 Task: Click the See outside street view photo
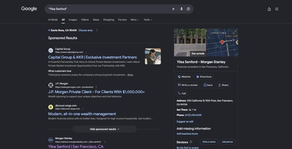(x=190, y=43)
